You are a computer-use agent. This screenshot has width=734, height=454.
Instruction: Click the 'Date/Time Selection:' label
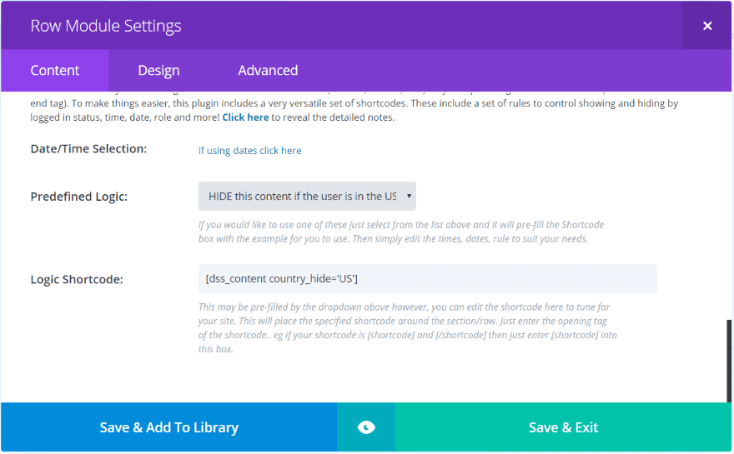(x=88, y=149)
